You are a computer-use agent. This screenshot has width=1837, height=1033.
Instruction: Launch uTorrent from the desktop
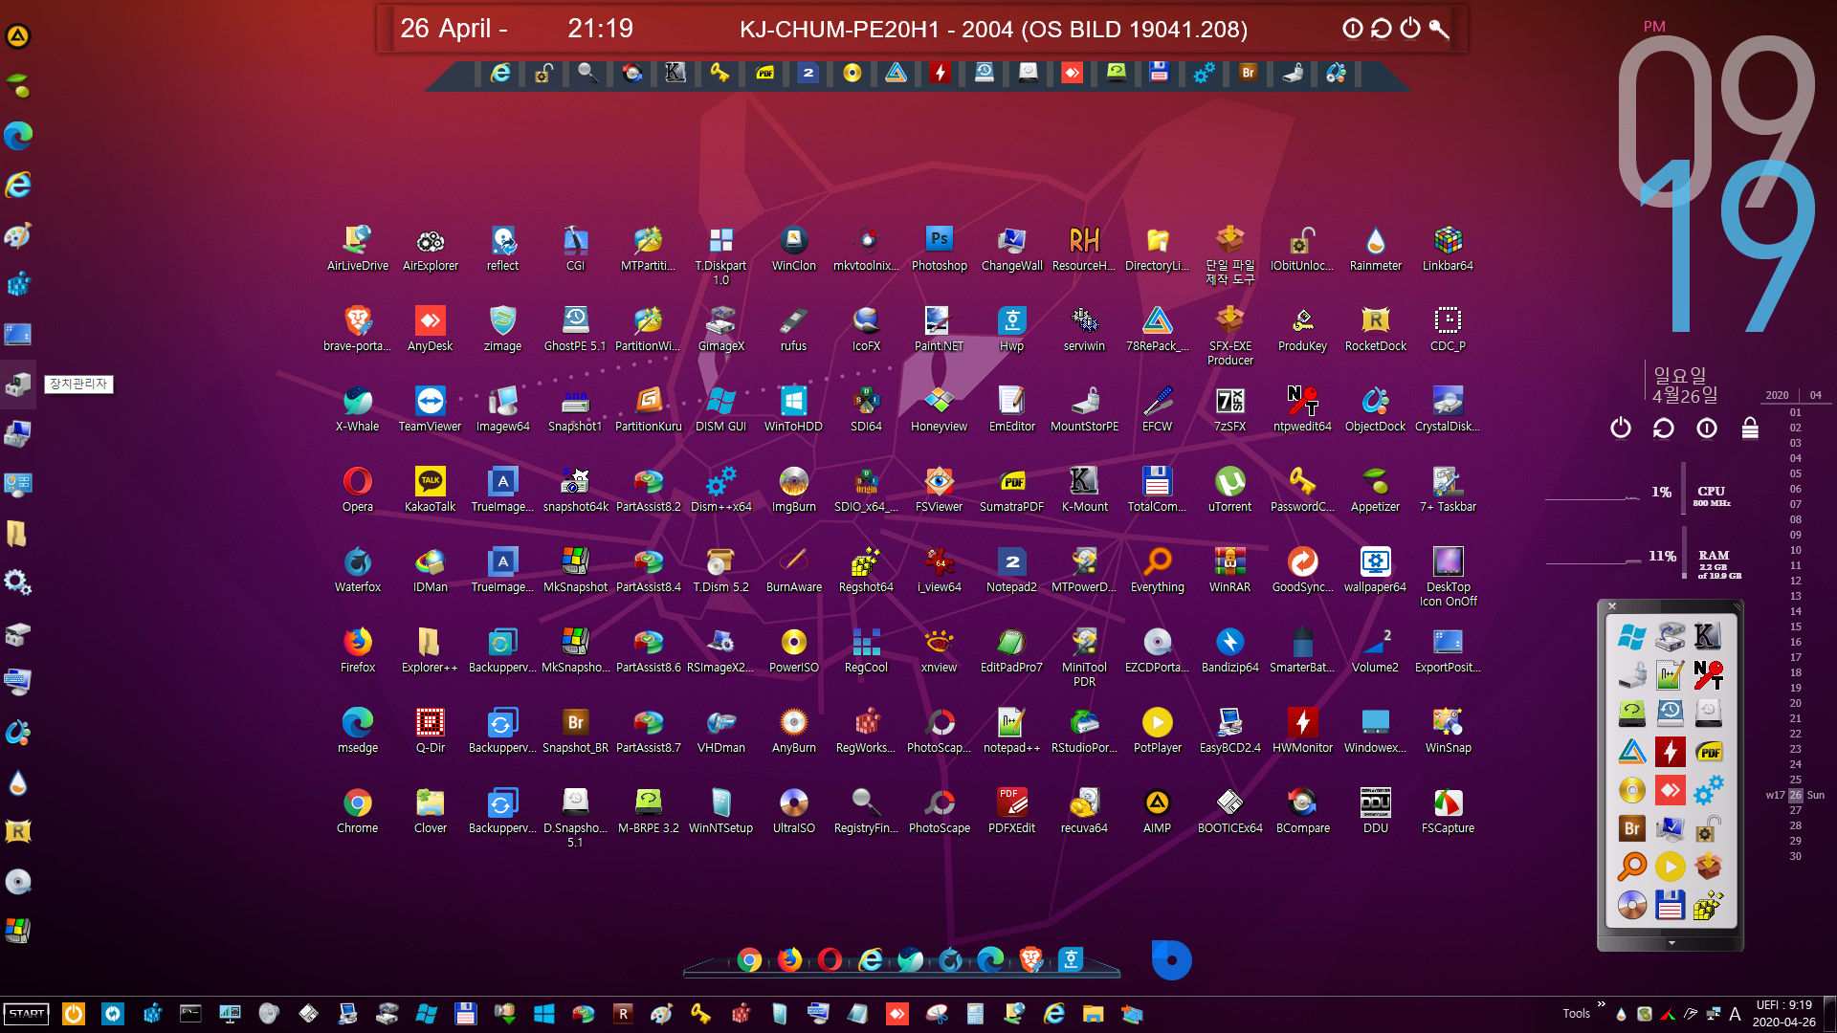click(1229, 491)
